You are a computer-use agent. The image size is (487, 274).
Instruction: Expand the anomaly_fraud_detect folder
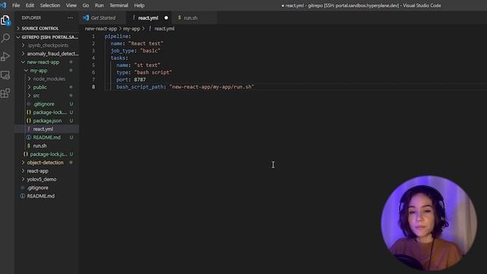pyautogui.click(x=46, y=54)
